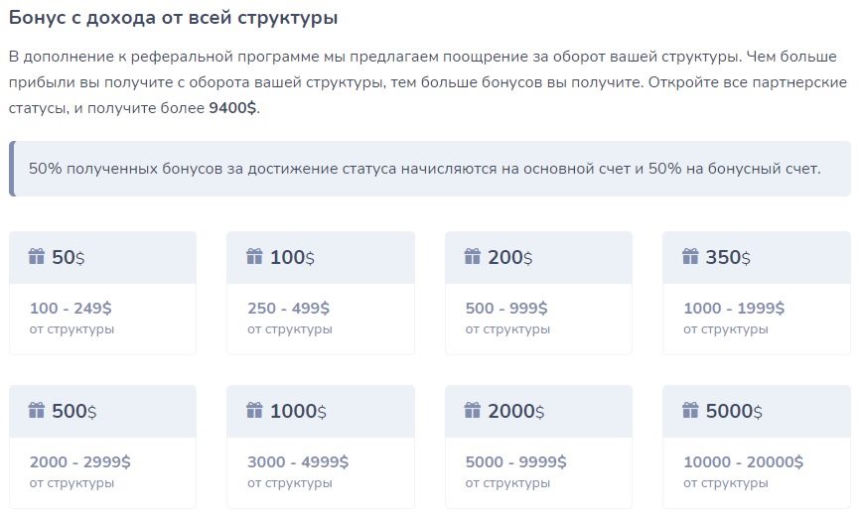Click the 5000$ bonus card header
The width and height of the screenshot is (861, 517).
point(757,411)
